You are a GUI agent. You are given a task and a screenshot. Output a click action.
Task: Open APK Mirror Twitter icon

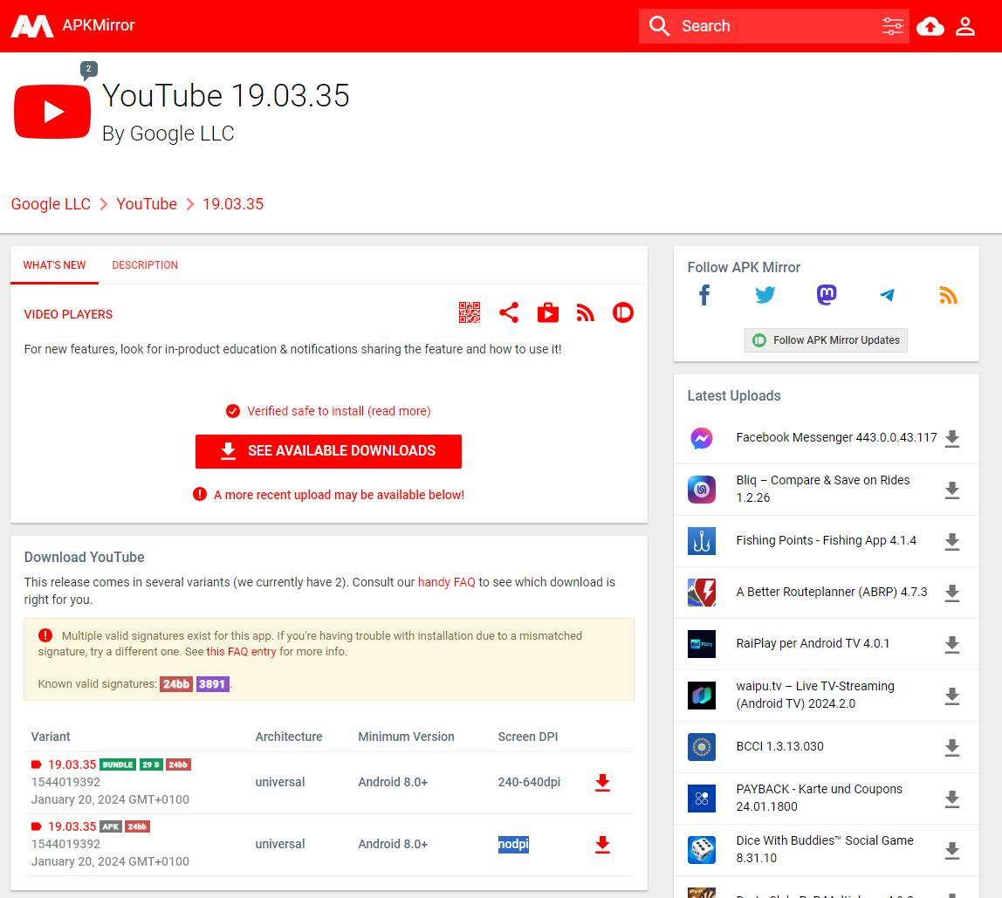click(765, 295)
